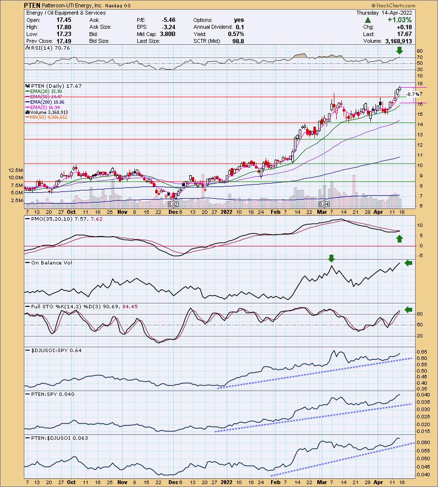Click the High value 17.80
The image size is (438, 487).
coord(64,27)
